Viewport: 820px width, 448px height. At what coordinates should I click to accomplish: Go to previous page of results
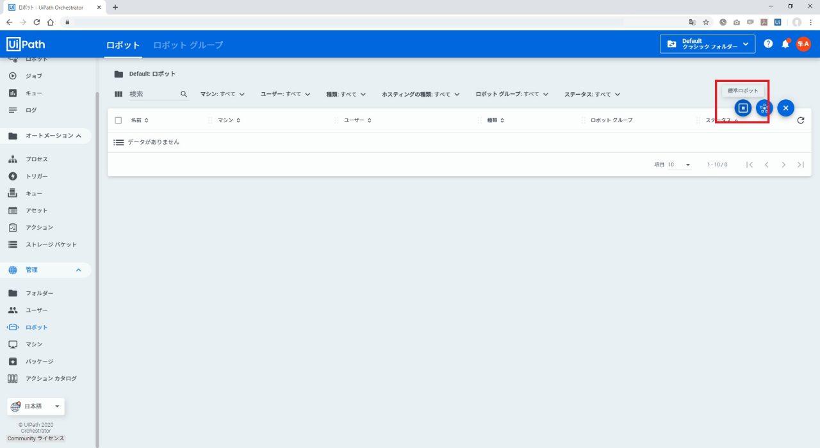(x=766, y=164)
